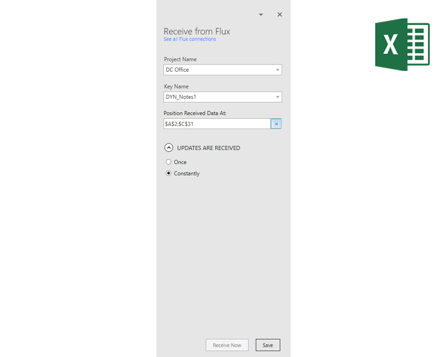Open the Project Name combo box
This screenshot has height=357, width=447.
(223, 70)
